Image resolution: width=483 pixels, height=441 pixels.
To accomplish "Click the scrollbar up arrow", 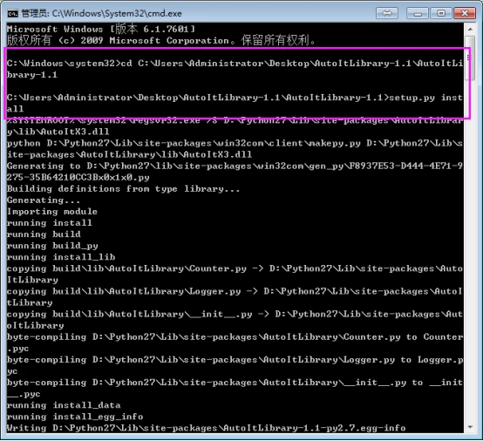I will 470,29.
